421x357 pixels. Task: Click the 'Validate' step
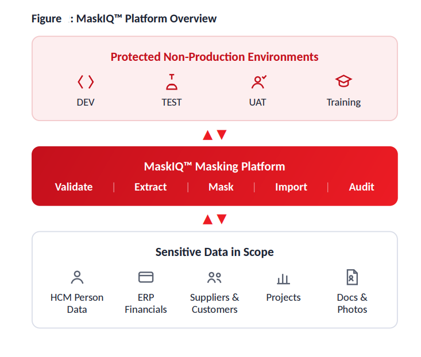[74, 187]
